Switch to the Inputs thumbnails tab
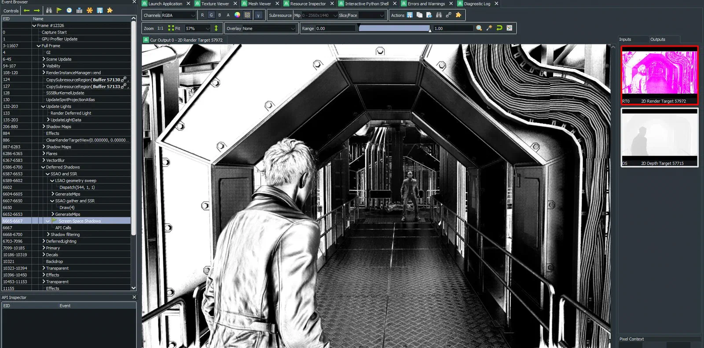 pyautogui.click(x=625, y=40)
